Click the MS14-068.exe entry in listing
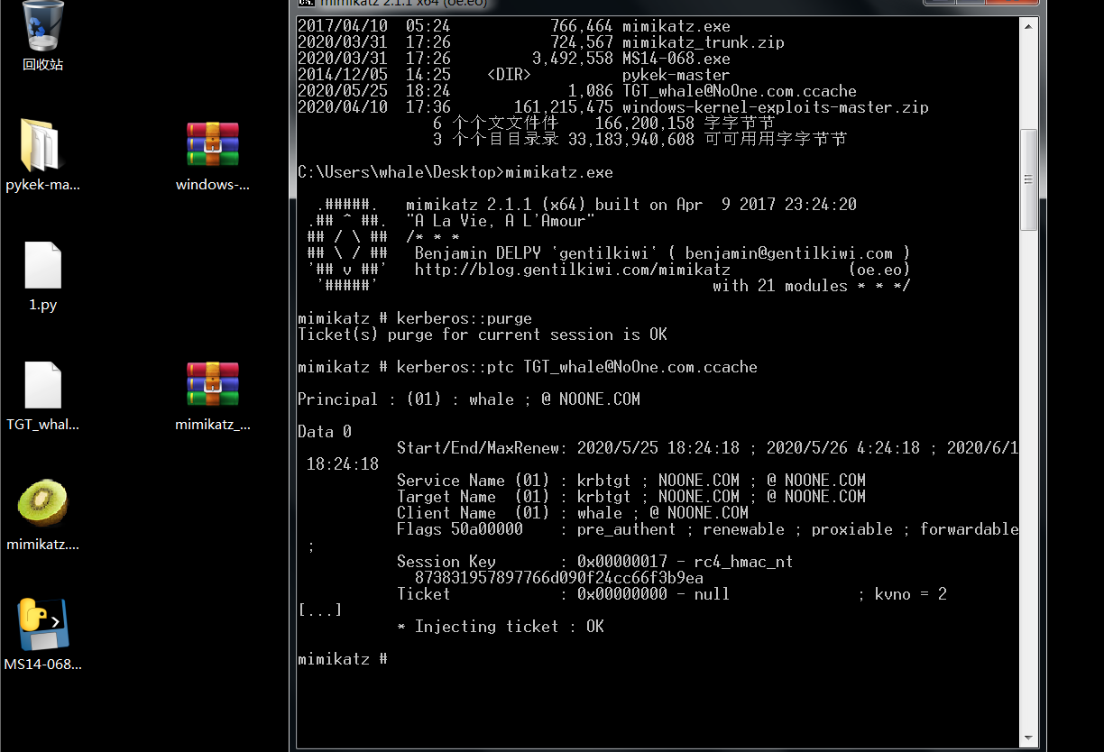This screenshot has height=752, width=1104. pos(514,59)
